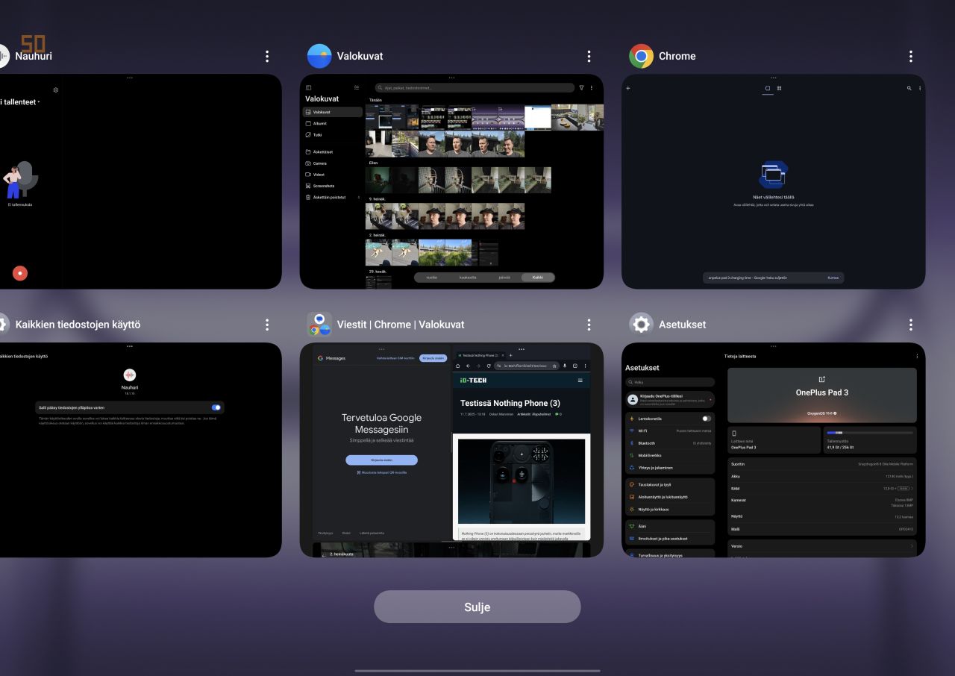Open the three-dot menu for Valokuvat card
Image resolution: width=955 pixels, height=676 pixels.
pos(589,56)
